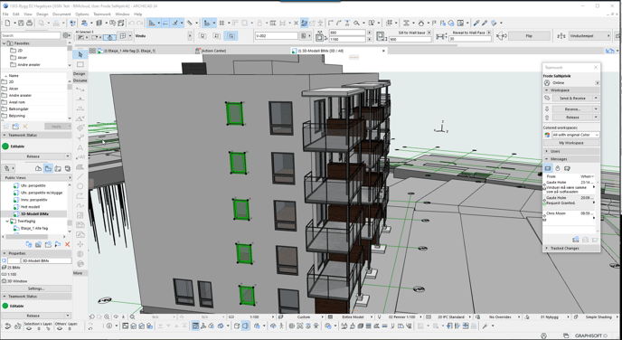Toggle Selection's Layer eye icon
The width and height of the screenshot is (622, 340).
pyautogui.click(x=29, y=329)
